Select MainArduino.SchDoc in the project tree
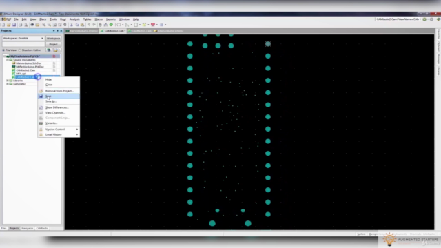 tap(29, 63)
